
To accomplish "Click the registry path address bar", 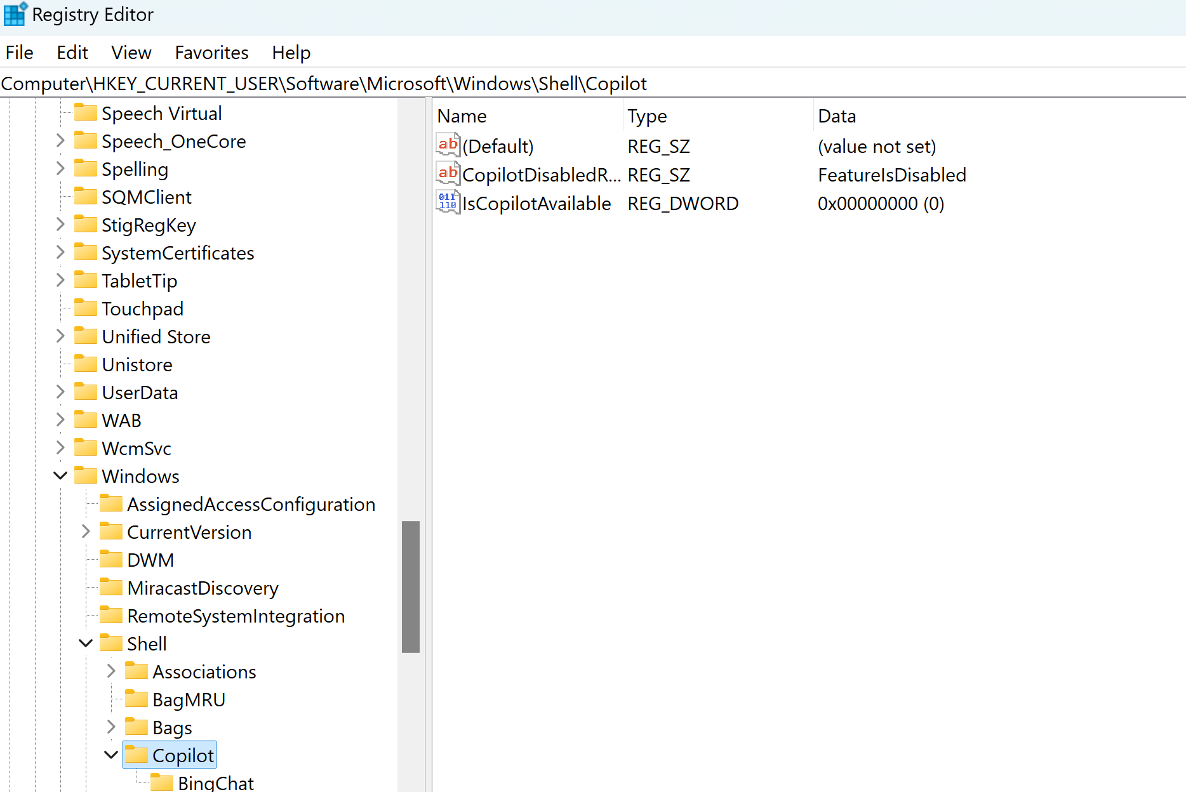I will point(593,84).
